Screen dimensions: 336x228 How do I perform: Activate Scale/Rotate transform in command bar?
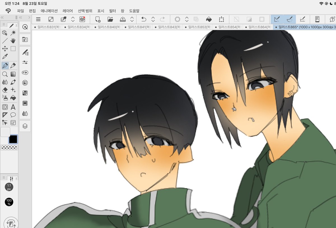point(221,19)
